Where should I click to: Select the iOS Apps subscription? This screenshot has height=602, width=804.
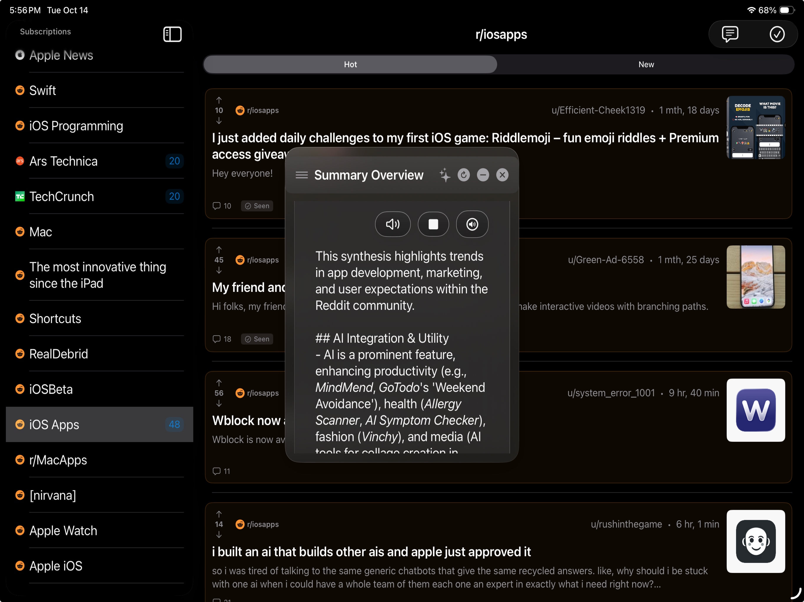click(99, 424)
